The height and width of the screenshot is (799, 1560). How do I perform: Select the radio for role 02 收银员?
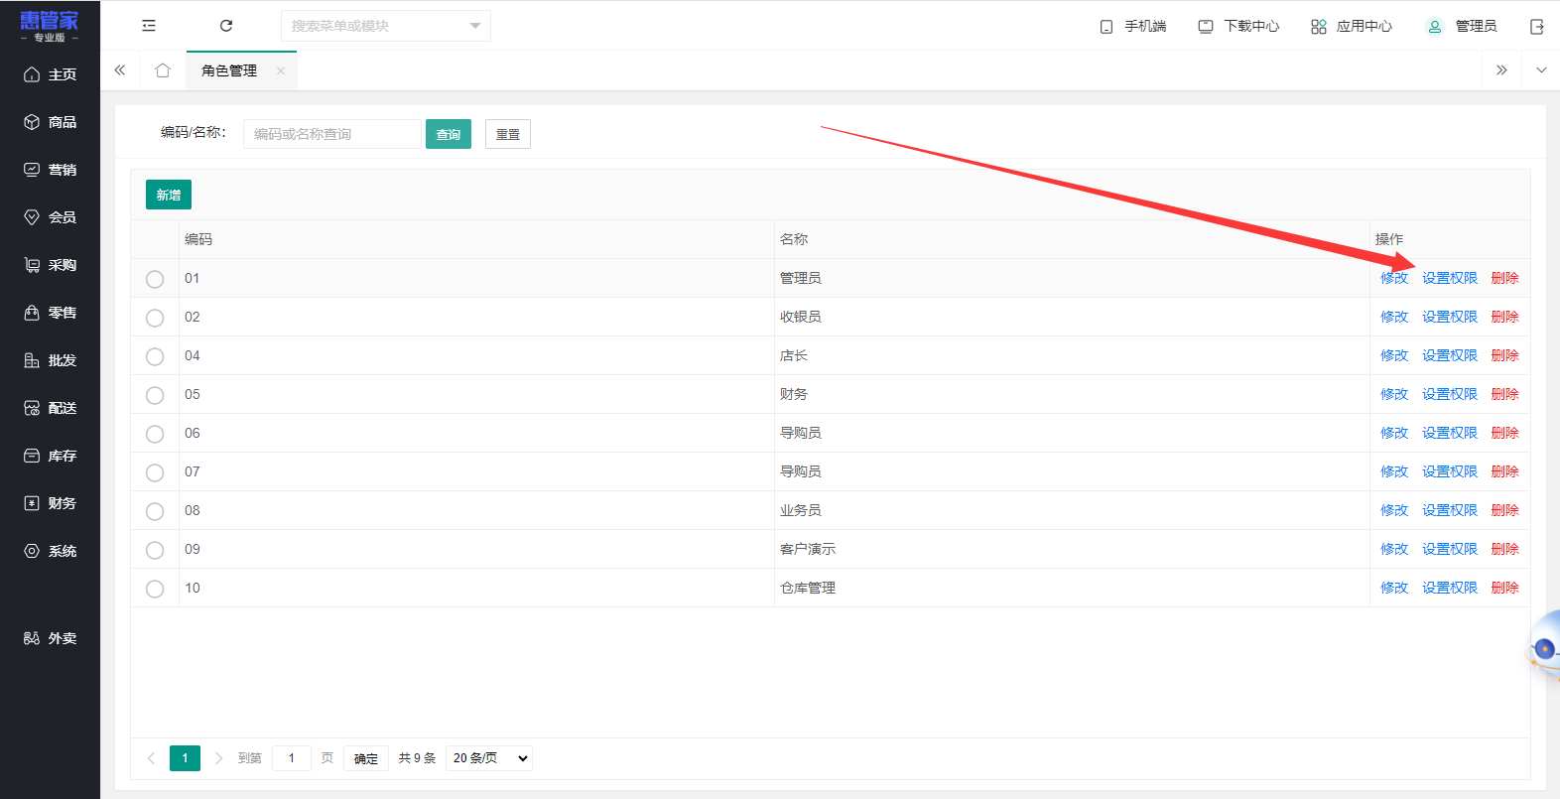coord(155,318)
